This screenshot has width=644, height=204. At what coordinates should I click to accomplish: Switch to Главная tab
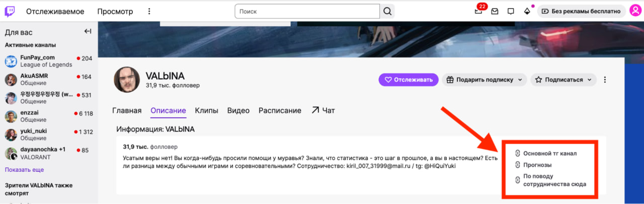tap(127, 110)
